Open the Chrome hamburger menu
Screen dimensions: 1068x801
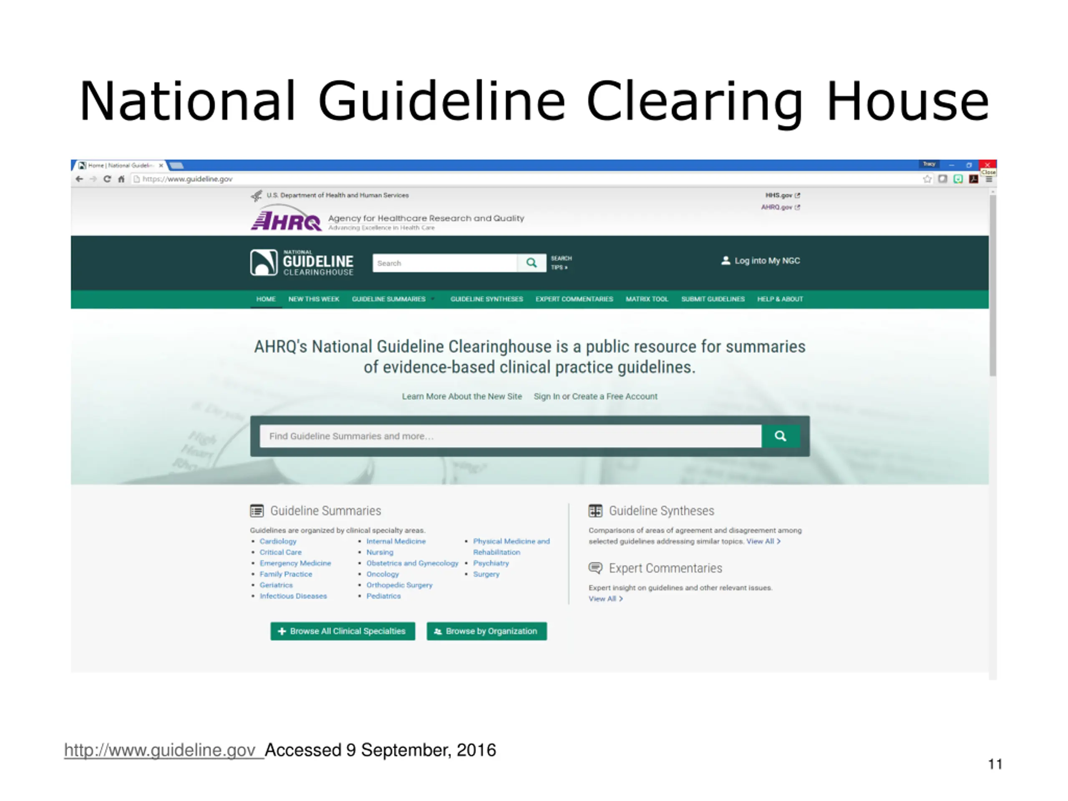tap(989, 179)
